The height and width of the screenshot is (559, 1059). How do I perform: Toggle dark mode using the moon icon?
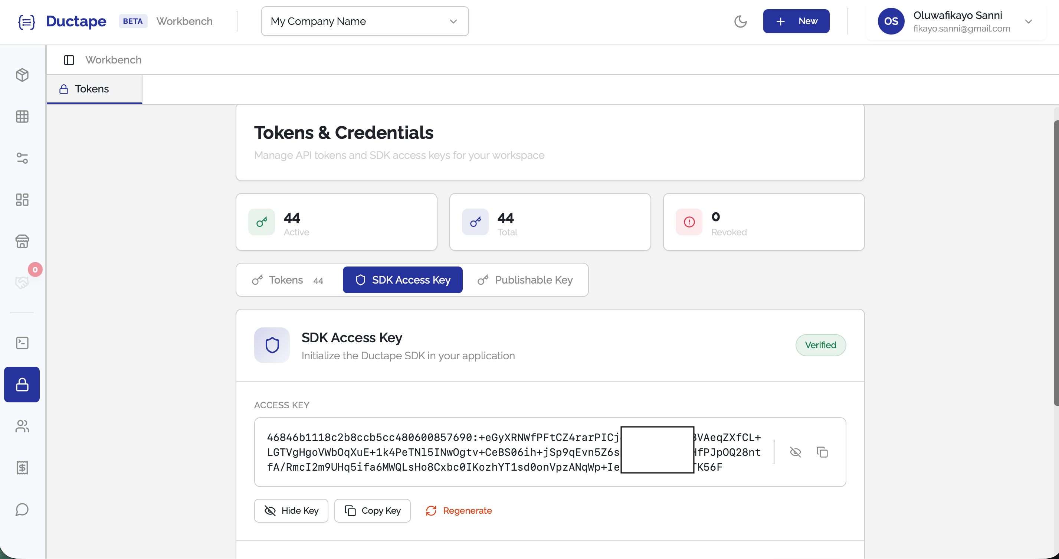click(740, 22)
